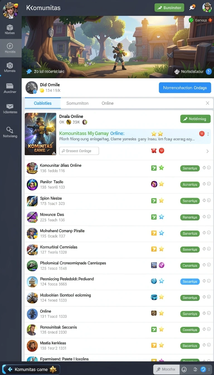Viewport: 214px width, 375px height.
Task: Open the top-right user avatar
Action: pyautogui.click(x=207, y=8)
